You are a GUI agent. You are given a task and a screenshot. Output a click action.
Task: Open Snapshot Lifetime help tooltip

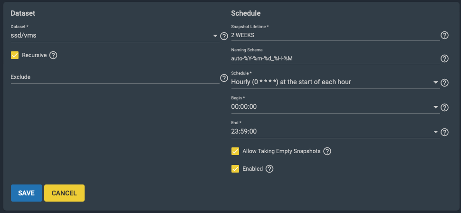coord(444,36)
